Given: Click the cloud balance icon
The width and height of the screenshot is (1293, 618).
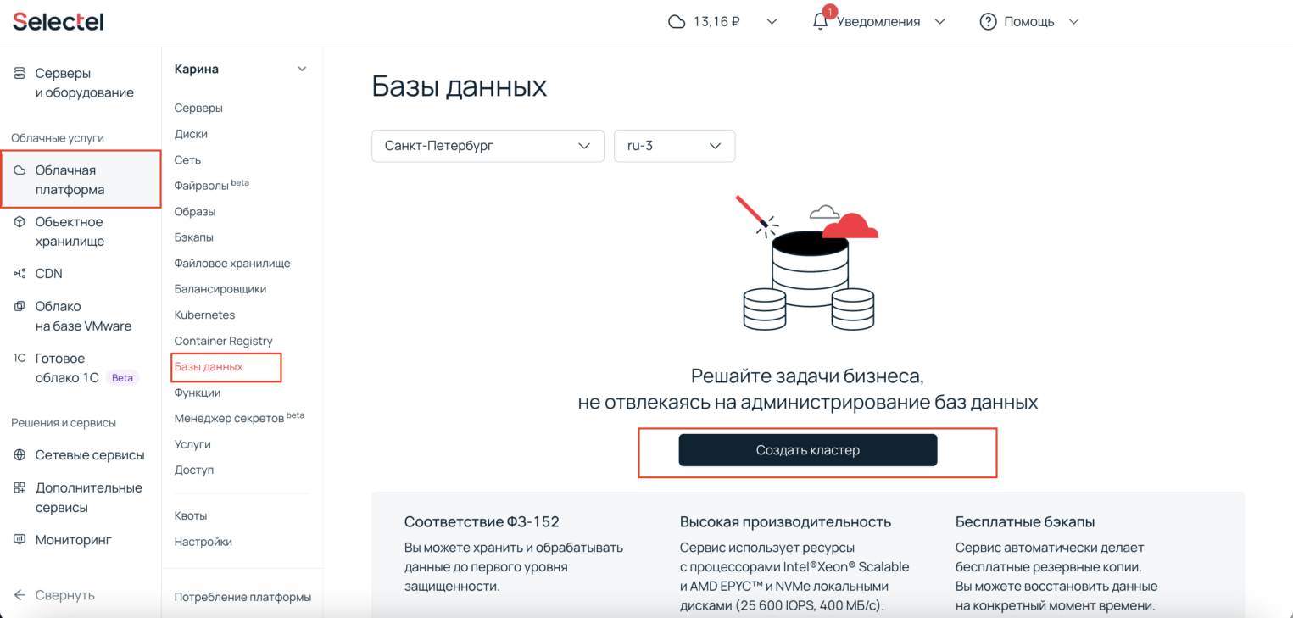Looking at the screenshot, I should pyautogui.click(x=677, y=22).
